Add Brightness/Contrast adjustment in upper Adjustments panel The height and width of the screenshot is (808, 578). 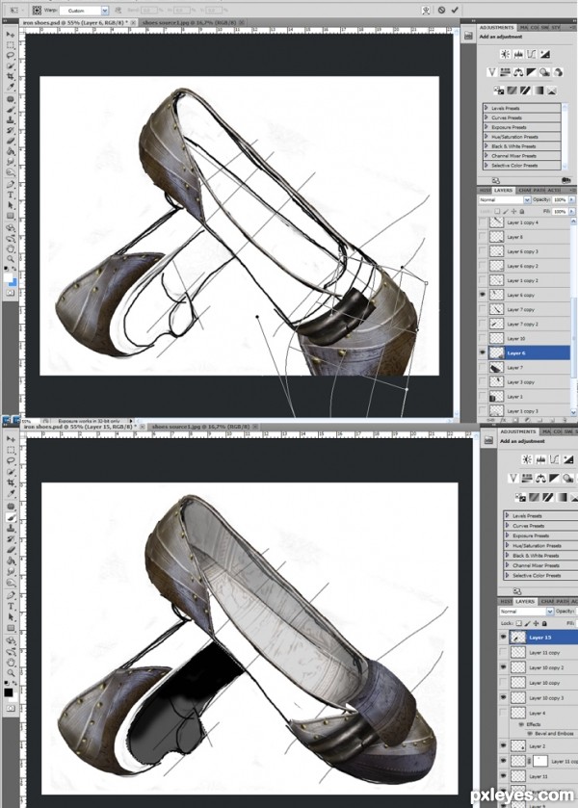pos(506,54)
